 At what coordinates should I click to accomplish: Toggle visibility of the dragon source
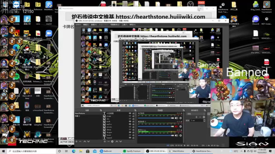click(130, 132)
